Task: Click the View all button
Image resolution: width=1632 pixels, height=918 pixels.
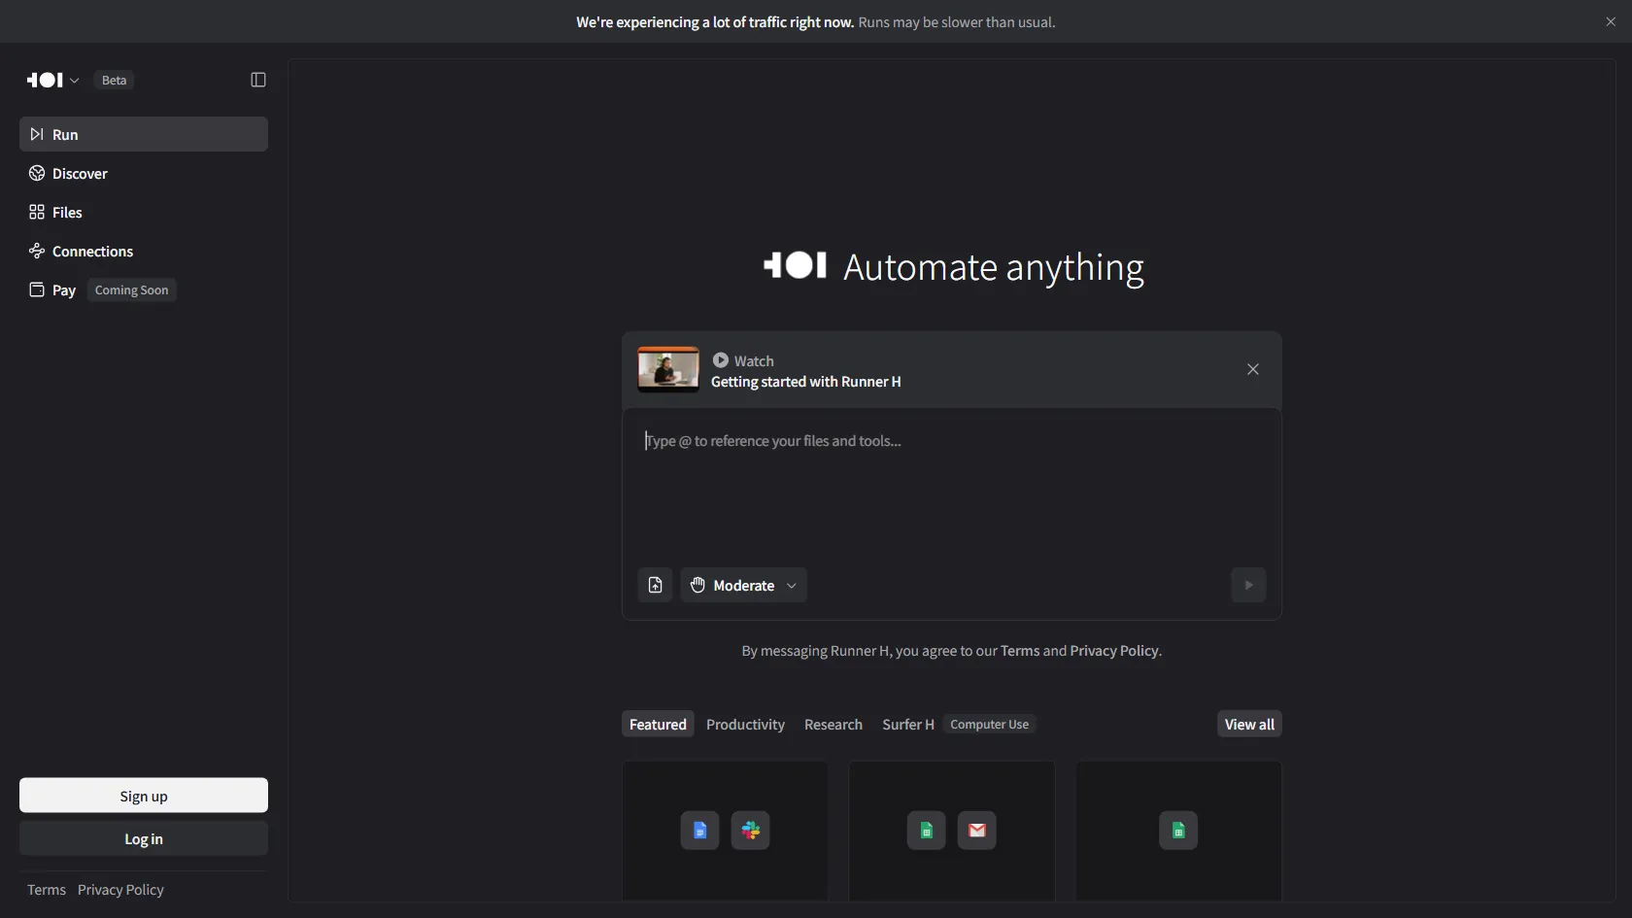Action: (x=1249, y=724)
